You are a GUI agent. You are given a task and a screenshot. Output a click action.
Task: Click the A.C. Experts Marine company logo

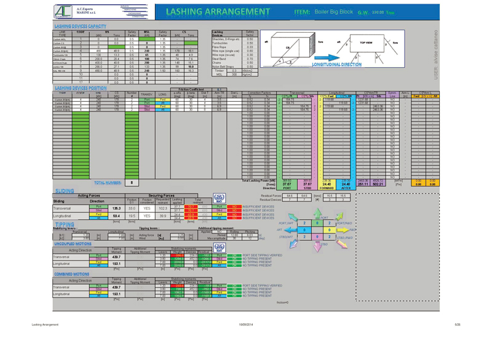[x=63, y=12]
